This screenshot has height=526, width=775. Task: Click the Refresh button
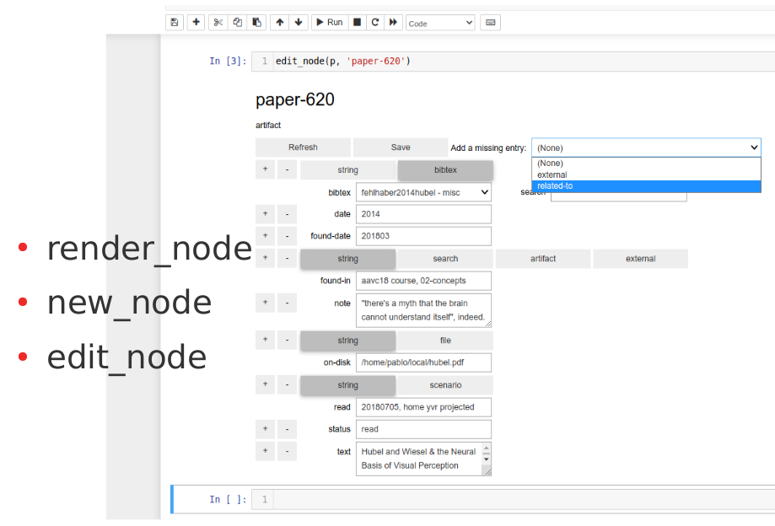pos(303,148)
